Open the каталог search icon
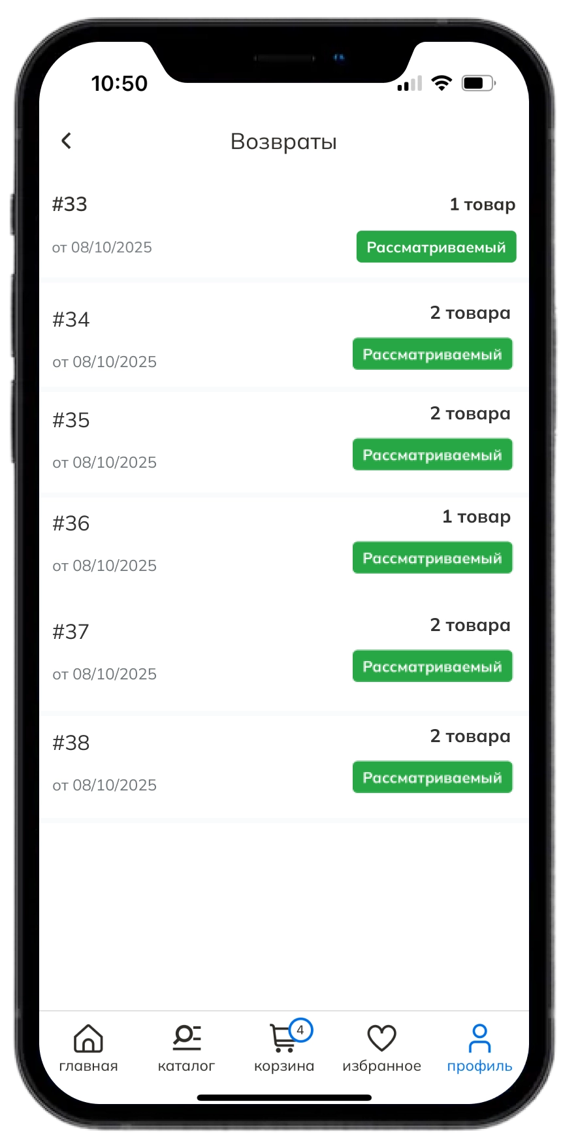 (x=186, y=1039)
